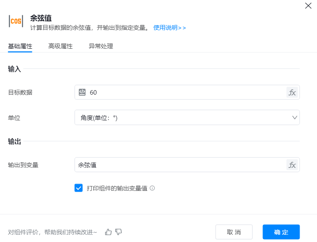The width and height of the screenshot is (317, 242).
Task: Click the code icon in 目标数据 field
Action: coord(82,92)
